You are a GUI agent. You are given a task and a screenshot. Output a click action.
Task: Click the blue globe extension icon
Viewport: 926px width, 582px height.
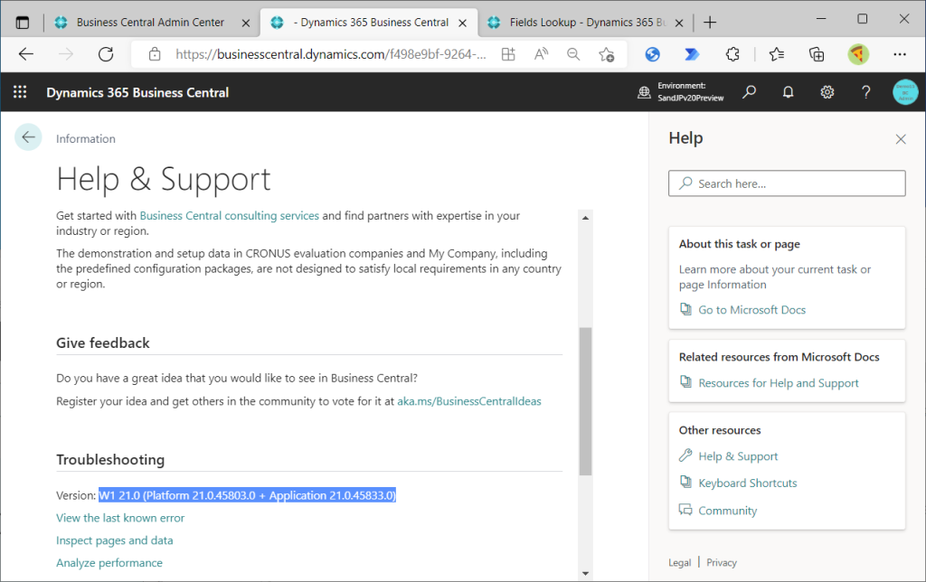pyautogui.click(x=653, y=54)
